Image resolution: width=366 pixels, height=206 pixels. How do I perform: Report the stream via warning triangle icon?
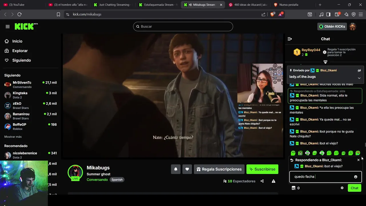point(274,181)
